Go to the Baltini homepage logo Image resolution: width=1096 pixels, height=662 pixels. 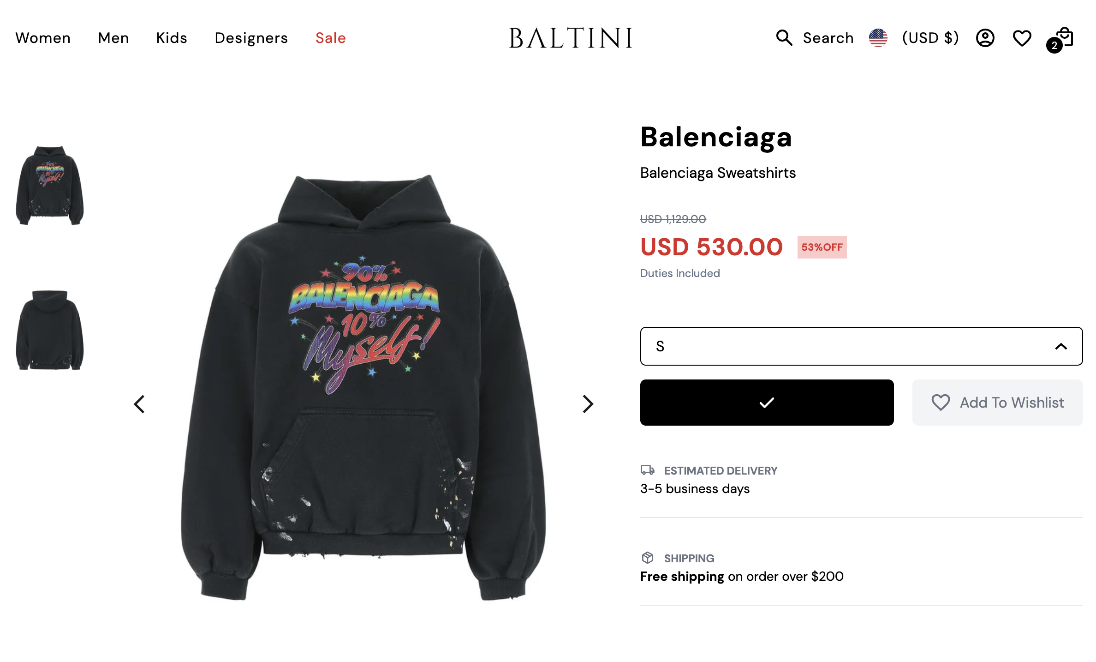click(x=570, y=38)
